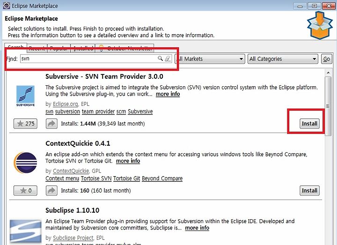Image resolution: width=337 pixels, height=245 pixels.
Task: Open the October Newsletter tab
Action: pyautogui.click(x=125, y=48)
